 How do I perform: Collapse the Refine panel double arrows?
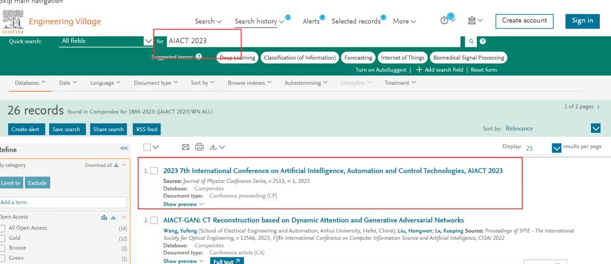click(x=124, y=148)
